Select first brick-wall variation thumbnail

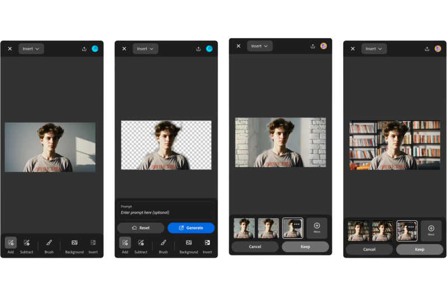[x=244, y=228]
